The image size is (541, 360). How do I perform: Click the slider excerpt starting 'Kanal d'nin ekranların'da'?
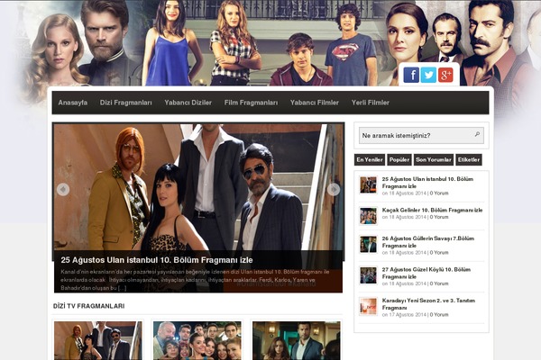tap(195, 280)
